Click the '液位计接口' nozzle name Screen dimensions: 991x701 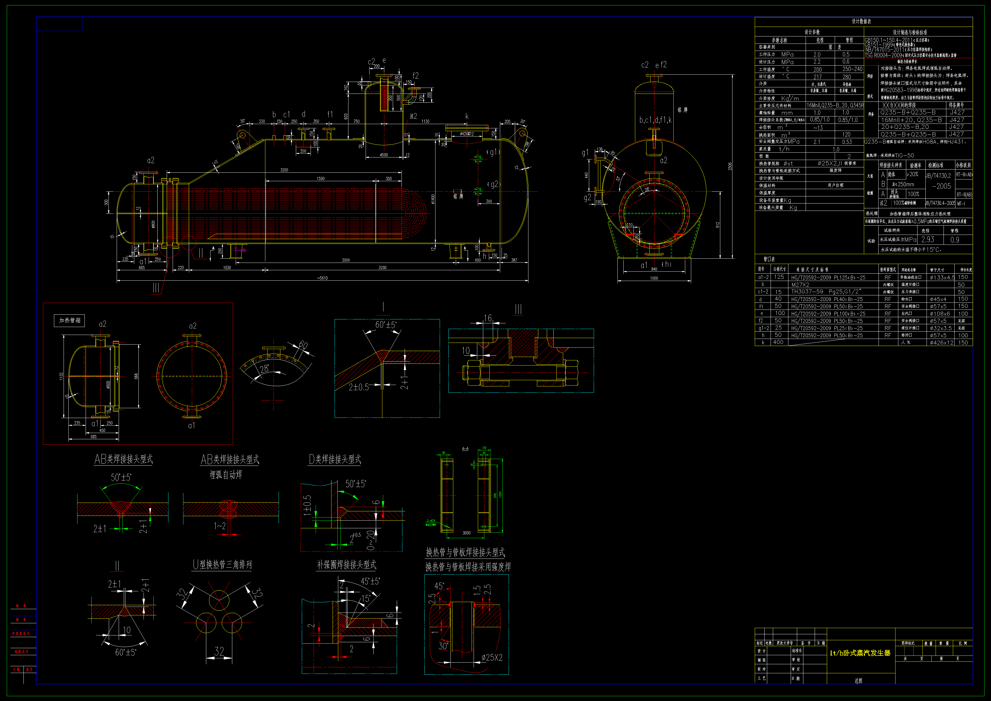910,328
